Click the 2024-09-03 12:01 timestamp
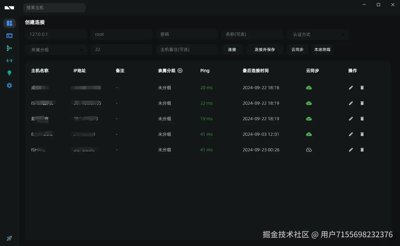The height and width of the screenshot is (246, 400). click(261, 134)
